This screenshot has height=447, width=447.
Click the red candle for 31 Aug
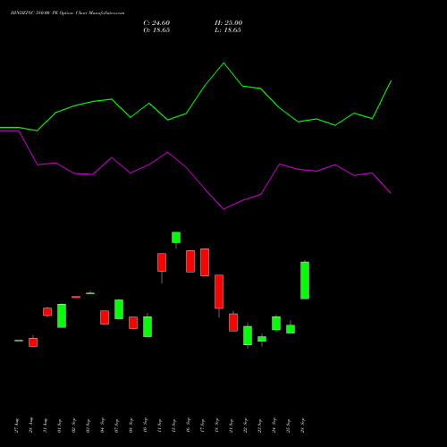[47, 312]
